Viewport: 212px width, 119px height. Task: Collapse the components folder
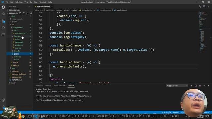[x=18, y=27]
